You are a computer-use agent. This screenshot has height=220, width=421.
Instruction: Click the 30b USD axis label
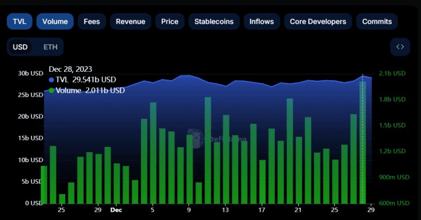tap(31, 74)
